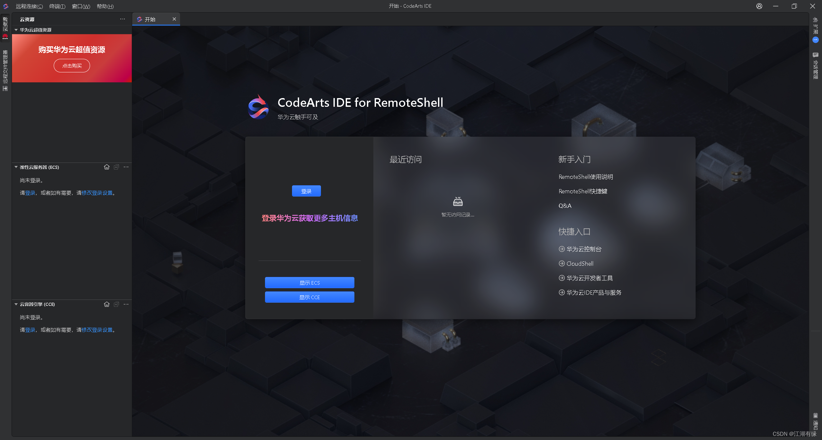This screenshot has width=822, height=440.
Task: Open the more actions menu for the CCE section
Action: click(126, 304)
